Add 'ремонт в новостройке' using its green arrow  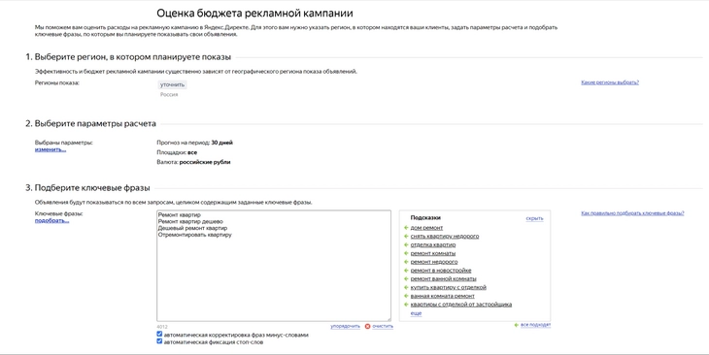pos(406,271)
